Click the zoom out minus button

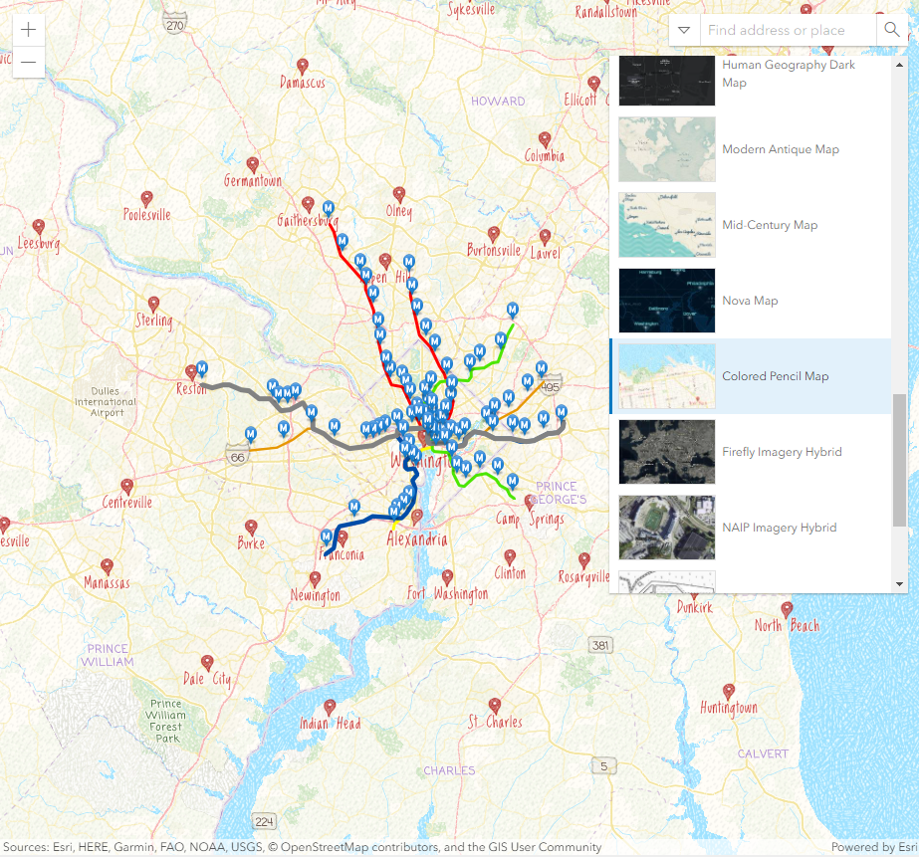pos(28,62)
